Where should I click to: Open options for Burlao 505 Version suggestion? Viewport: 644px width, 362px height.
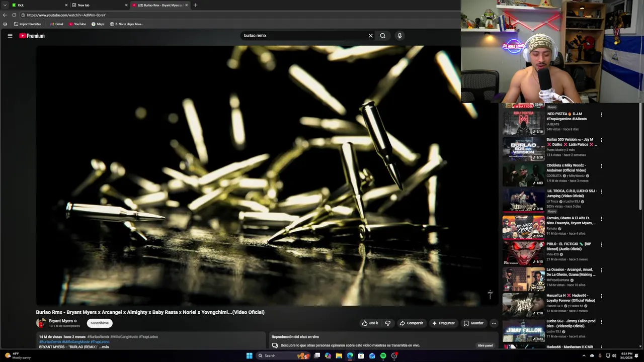pos(601,140)
